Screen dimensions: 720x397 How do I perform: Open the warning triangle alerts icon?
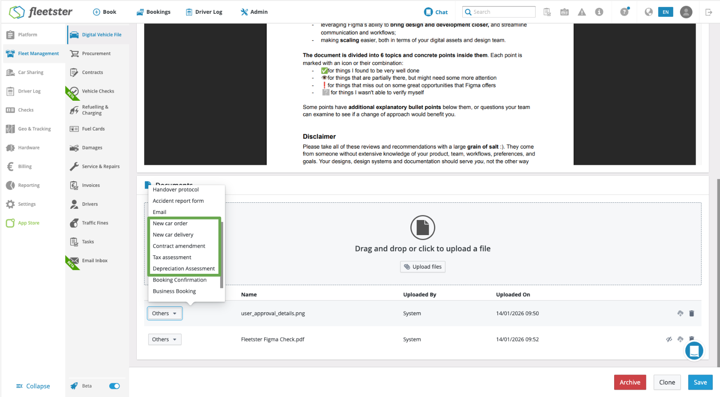click(582, 12)
